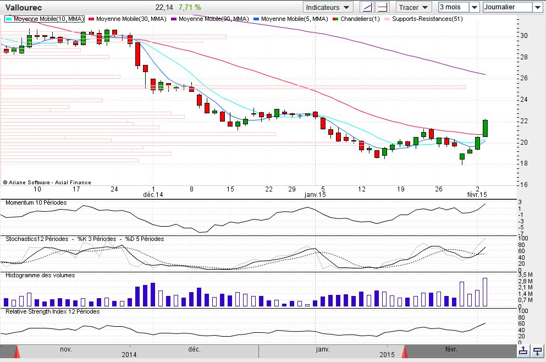Click Moyenne Mobile(90, MMA) legend entry

[210, 19]
